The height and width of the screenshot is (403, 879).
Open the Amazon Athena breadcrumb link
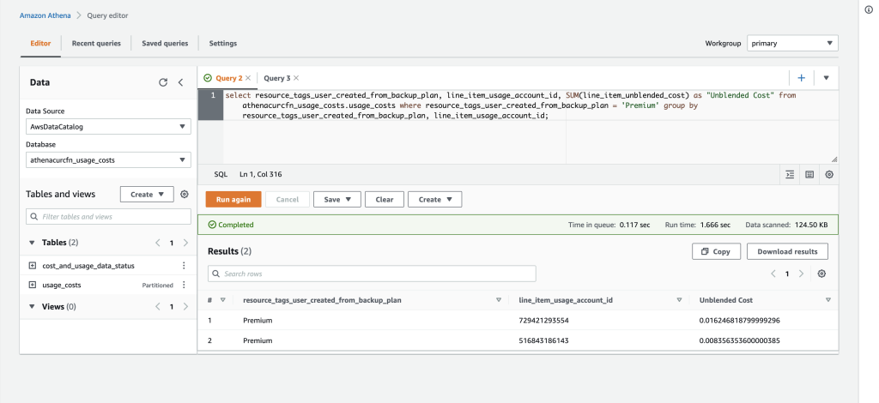(x=45, y=15)
